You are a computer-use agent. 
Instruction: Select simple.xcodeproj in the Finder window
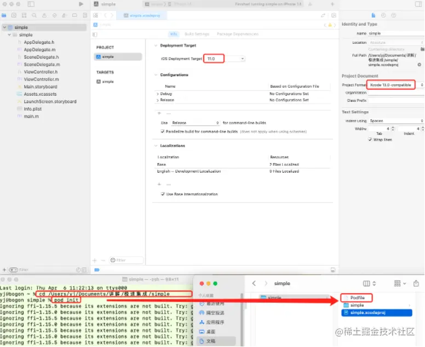pos(377,313)
